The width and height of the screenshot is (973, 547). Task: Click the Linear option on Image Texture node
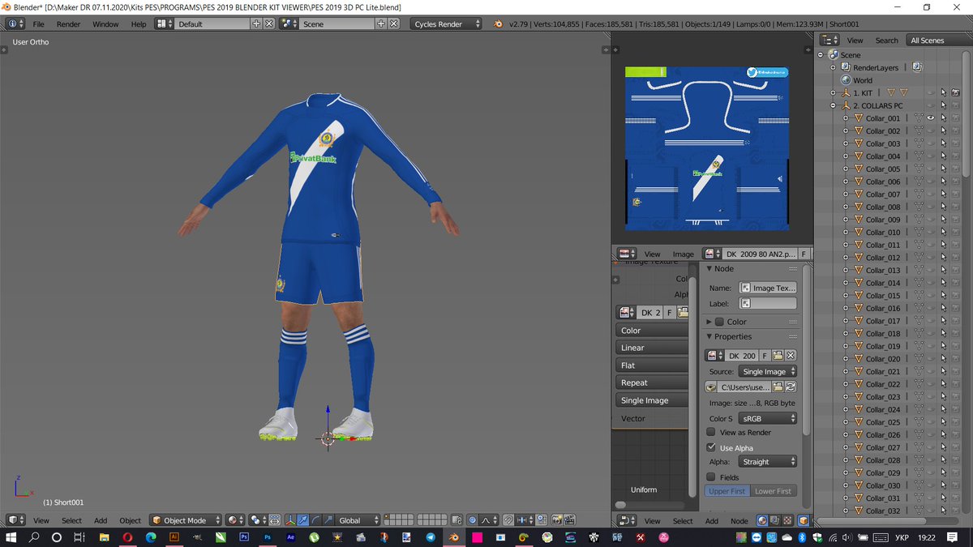653,348
